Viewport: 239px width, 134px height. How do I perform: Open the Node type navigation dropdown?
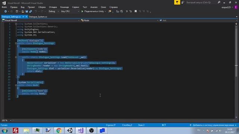119,20
